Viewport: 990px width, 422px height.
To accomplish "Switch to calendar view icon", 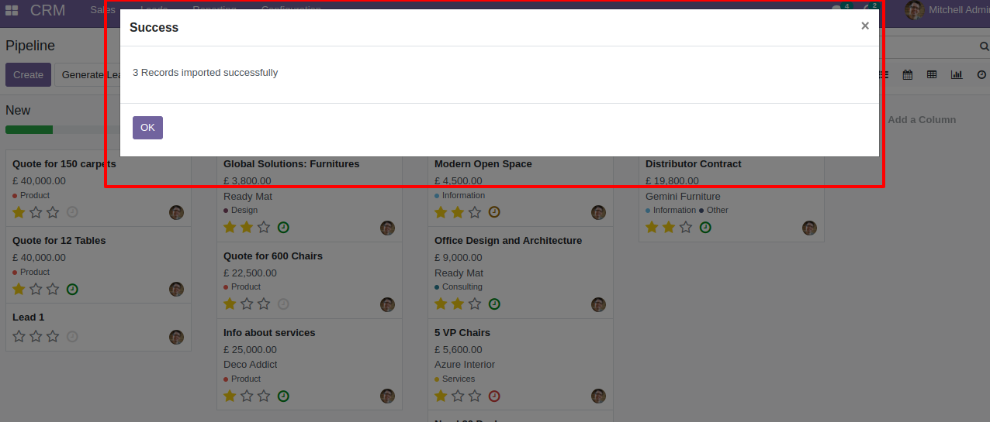I will [907, 75].
